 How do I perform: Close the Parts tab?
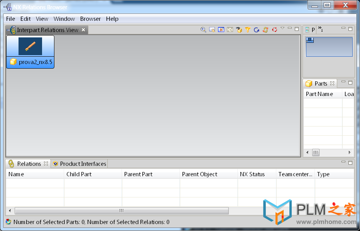[x=332, y=84]
